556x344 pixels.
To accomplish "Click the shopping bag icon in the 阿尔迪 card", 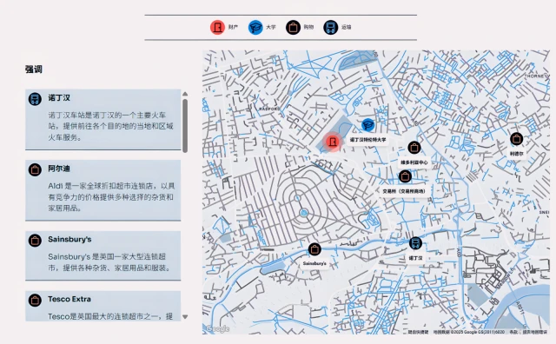I will point(35,169).
